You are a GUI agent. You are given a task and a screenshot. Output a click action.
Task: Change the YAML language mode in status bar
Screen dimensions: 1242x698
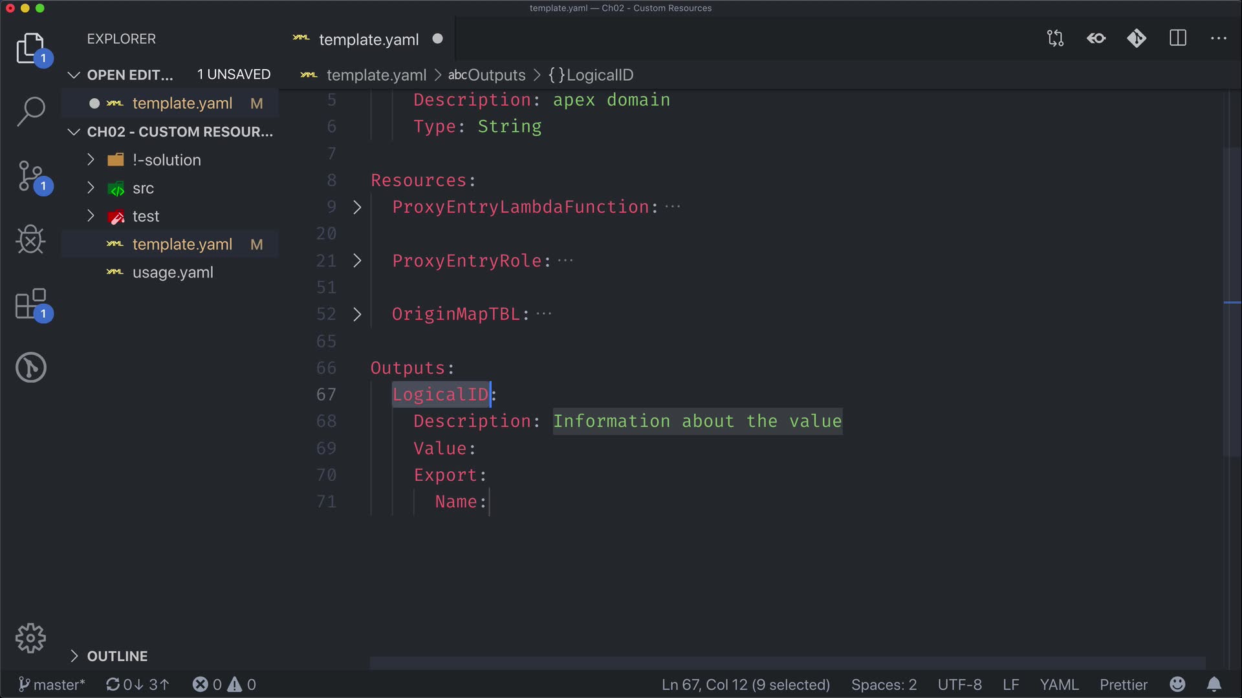coord(1059,684)
